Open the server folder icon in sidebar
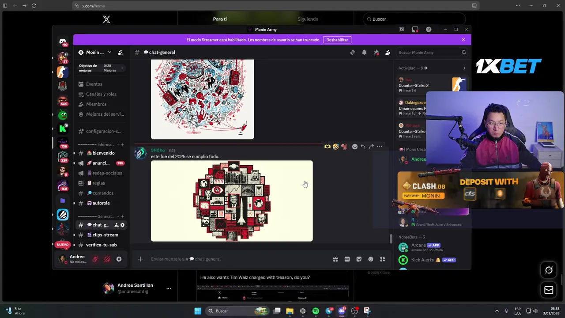The image size is (565, 318). [x=63, y=201]
